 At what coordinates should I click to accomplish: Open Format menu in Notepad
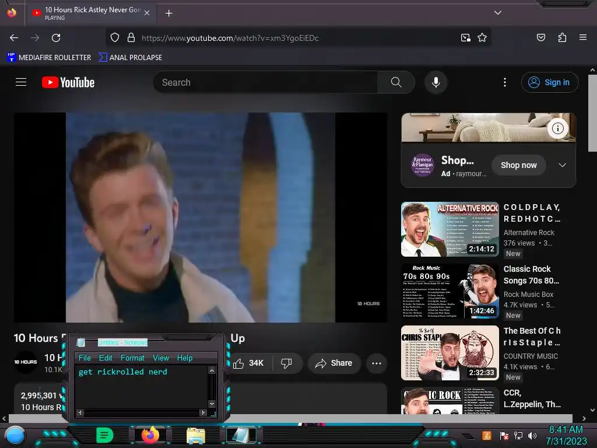click(132, 358)
